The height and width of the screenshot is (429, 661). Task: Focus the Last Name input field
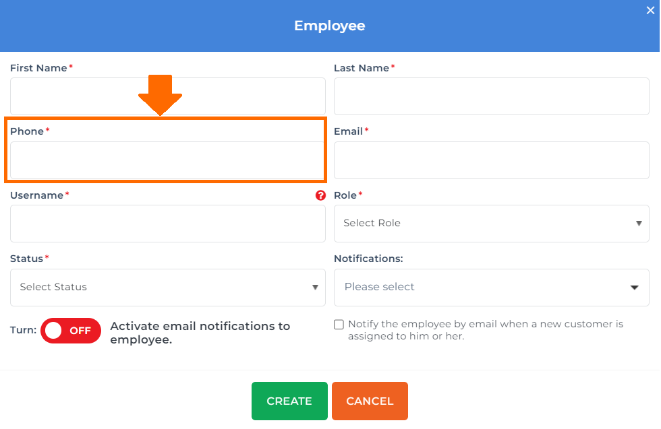click(491, 96)
